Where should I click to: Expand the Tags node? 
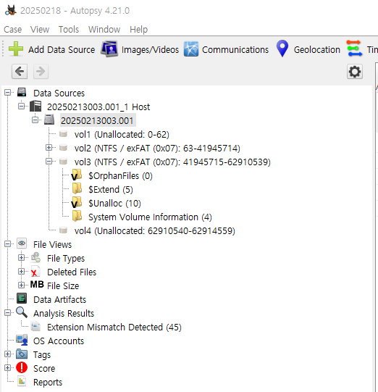[7, 354]
